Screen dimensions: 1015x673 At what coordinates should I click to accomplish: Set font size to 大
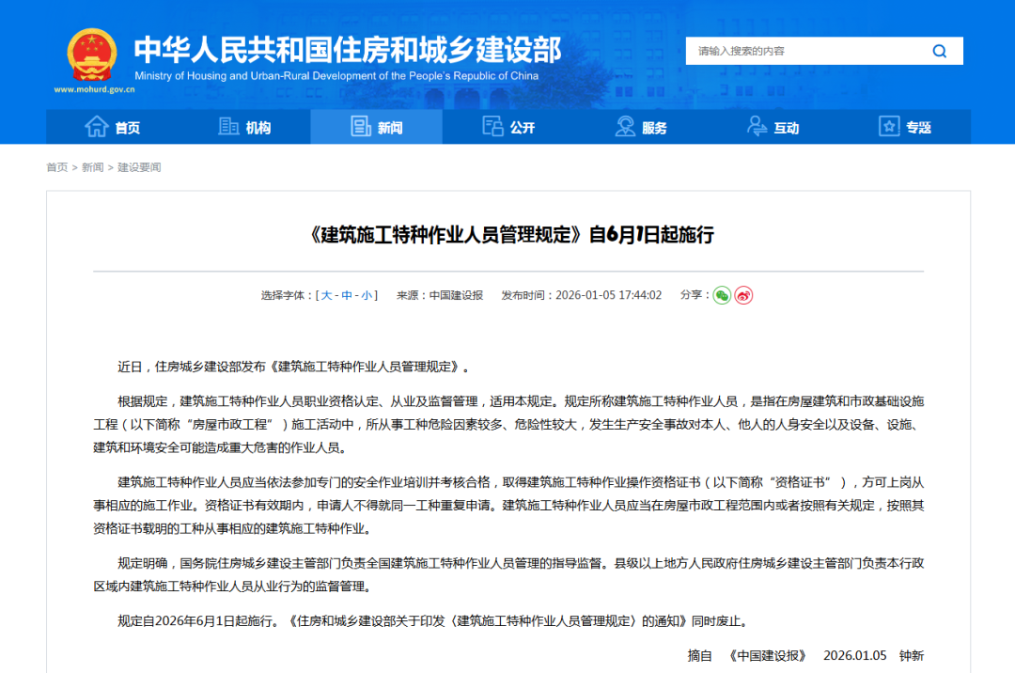coord(326,296)
